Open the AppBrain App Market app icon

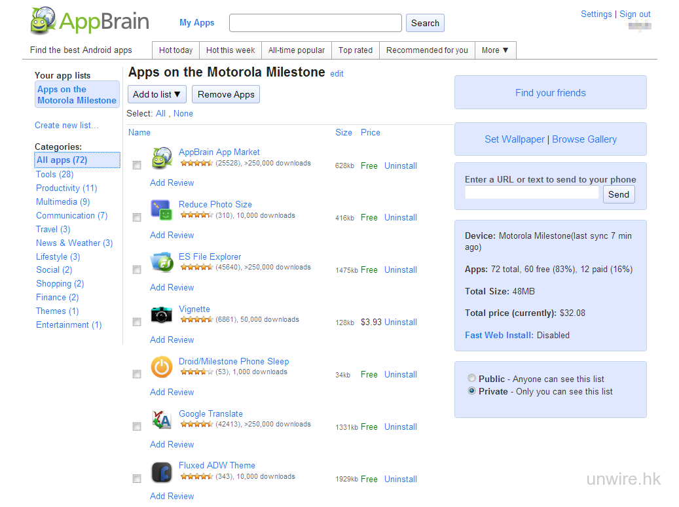(161, 158)
